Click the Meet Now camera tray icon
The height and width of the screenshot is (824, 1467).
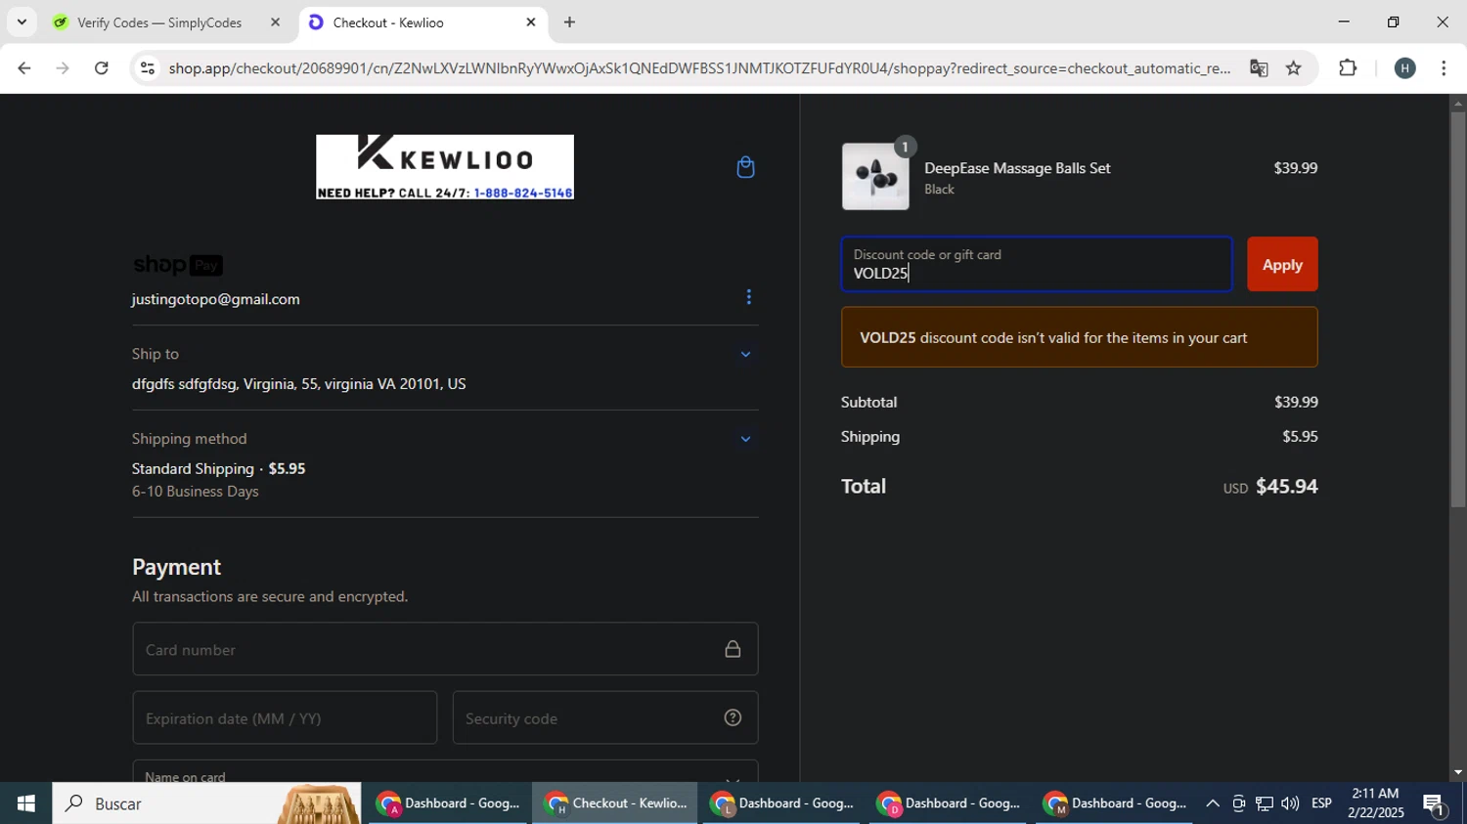click(x=1238, y=803)
